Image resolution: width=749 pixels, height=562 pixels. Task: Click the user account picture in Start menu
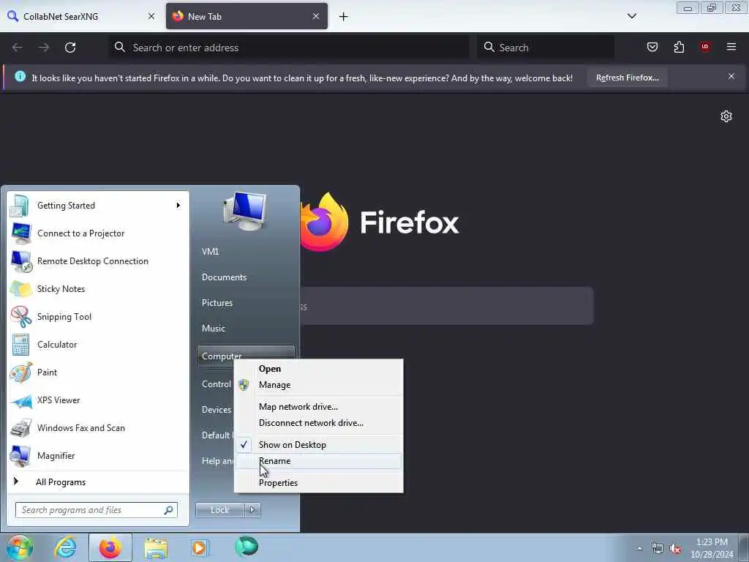coord(244,211)
